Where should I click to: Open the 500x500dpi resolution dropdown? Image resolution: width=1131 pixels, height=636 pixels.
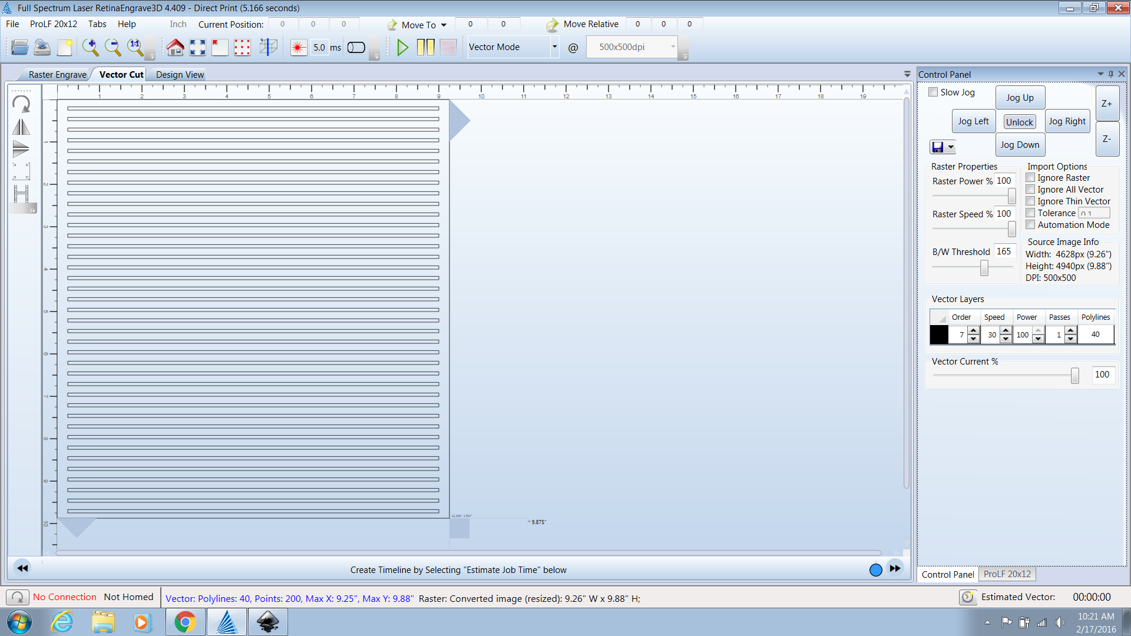(x=673, y=47)
